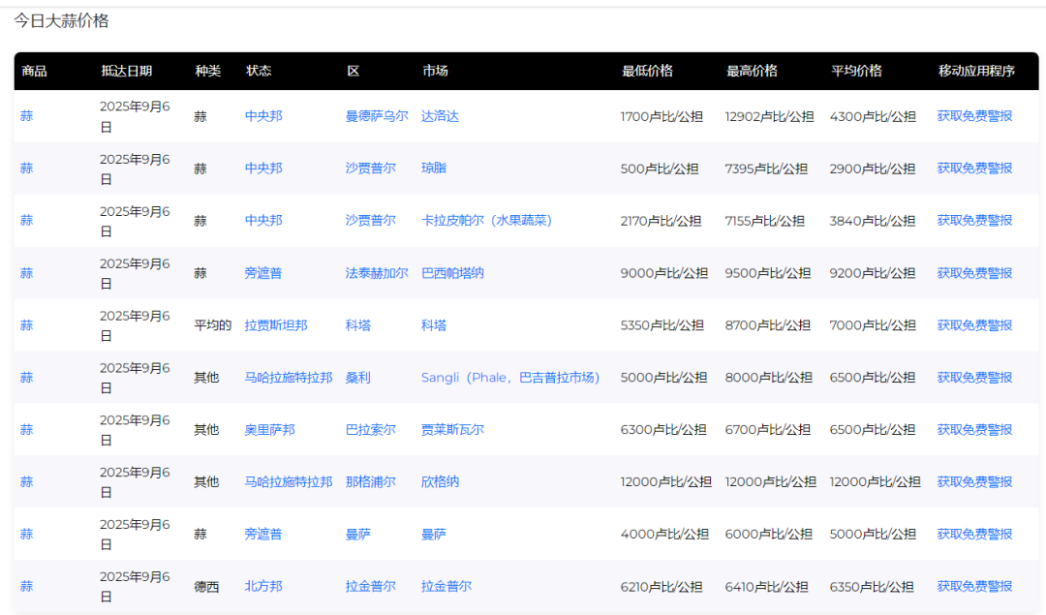Click the 桑利 district link
1046x615 pixels.
[x=357, y=378]
